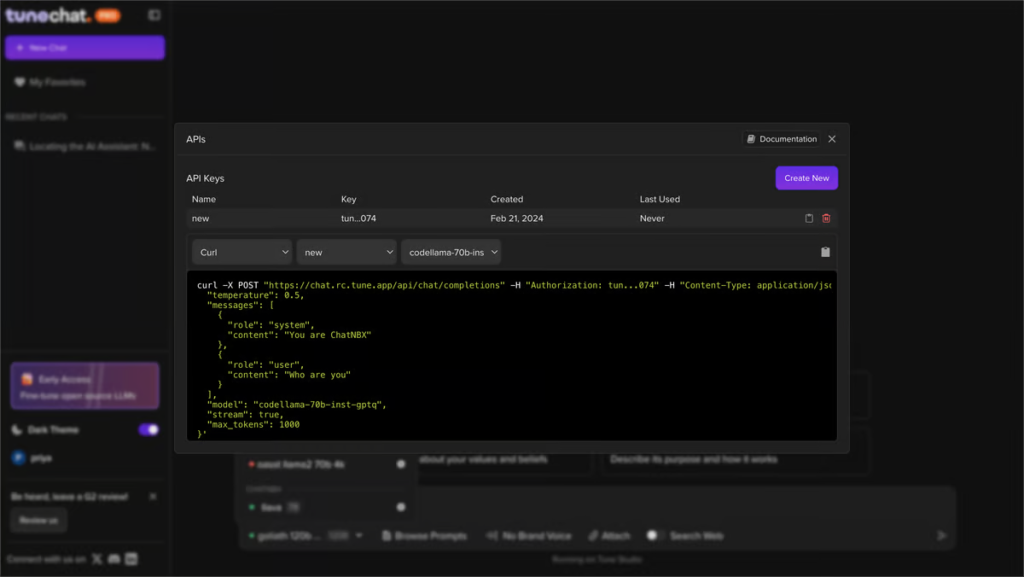Copy the curl code snippet to clipboard
The height and width of the screenshot is (577, 1024).
(824, 252)
